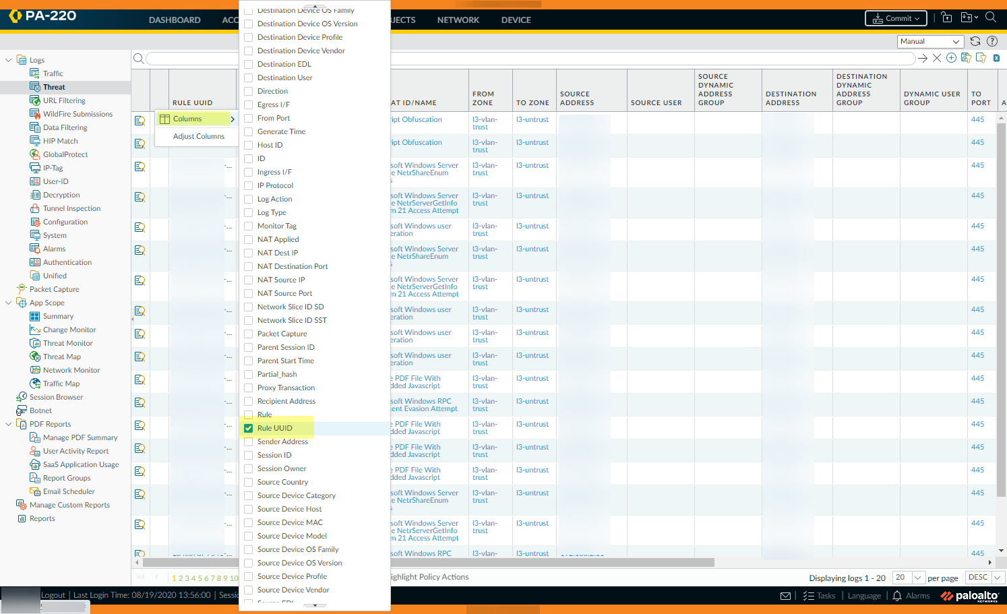Open the DESC sort order dropdown
The height and width of the screenshot is (614, 1007).
[x=985, y=578]
